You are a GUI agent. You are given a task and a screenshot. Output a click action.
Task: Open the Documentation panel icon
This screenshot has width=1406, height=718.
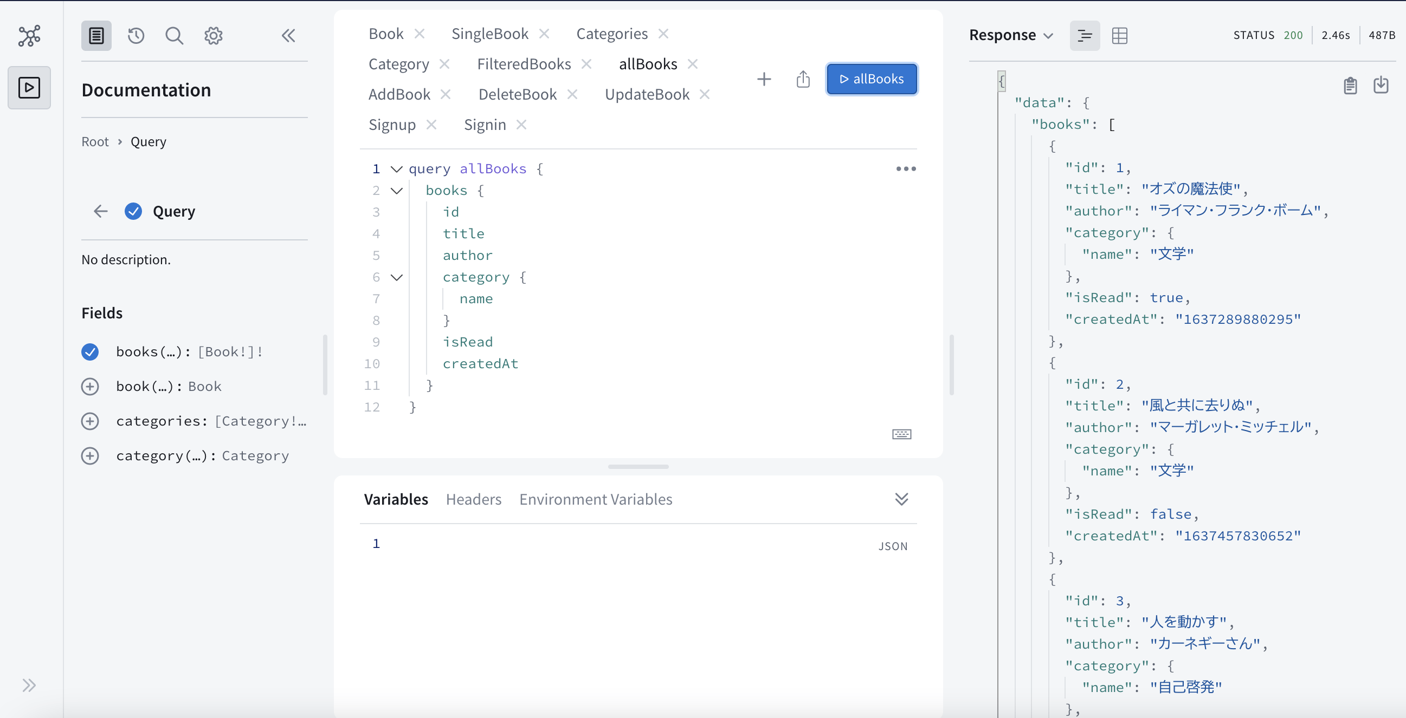pyautogui.click(x=96, y=36)
